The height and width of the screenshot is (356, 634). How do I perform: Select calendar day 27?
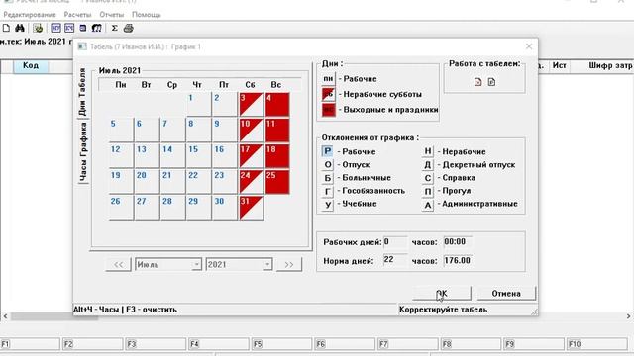click(147, 208)
